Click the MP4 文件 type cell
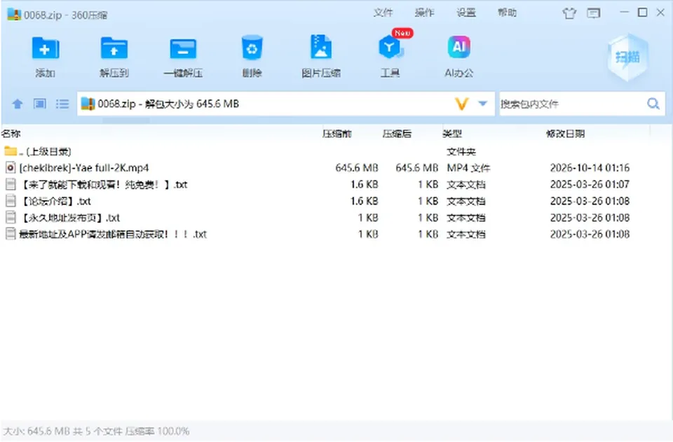Screen dimensions: 673x442 [468, 167]
